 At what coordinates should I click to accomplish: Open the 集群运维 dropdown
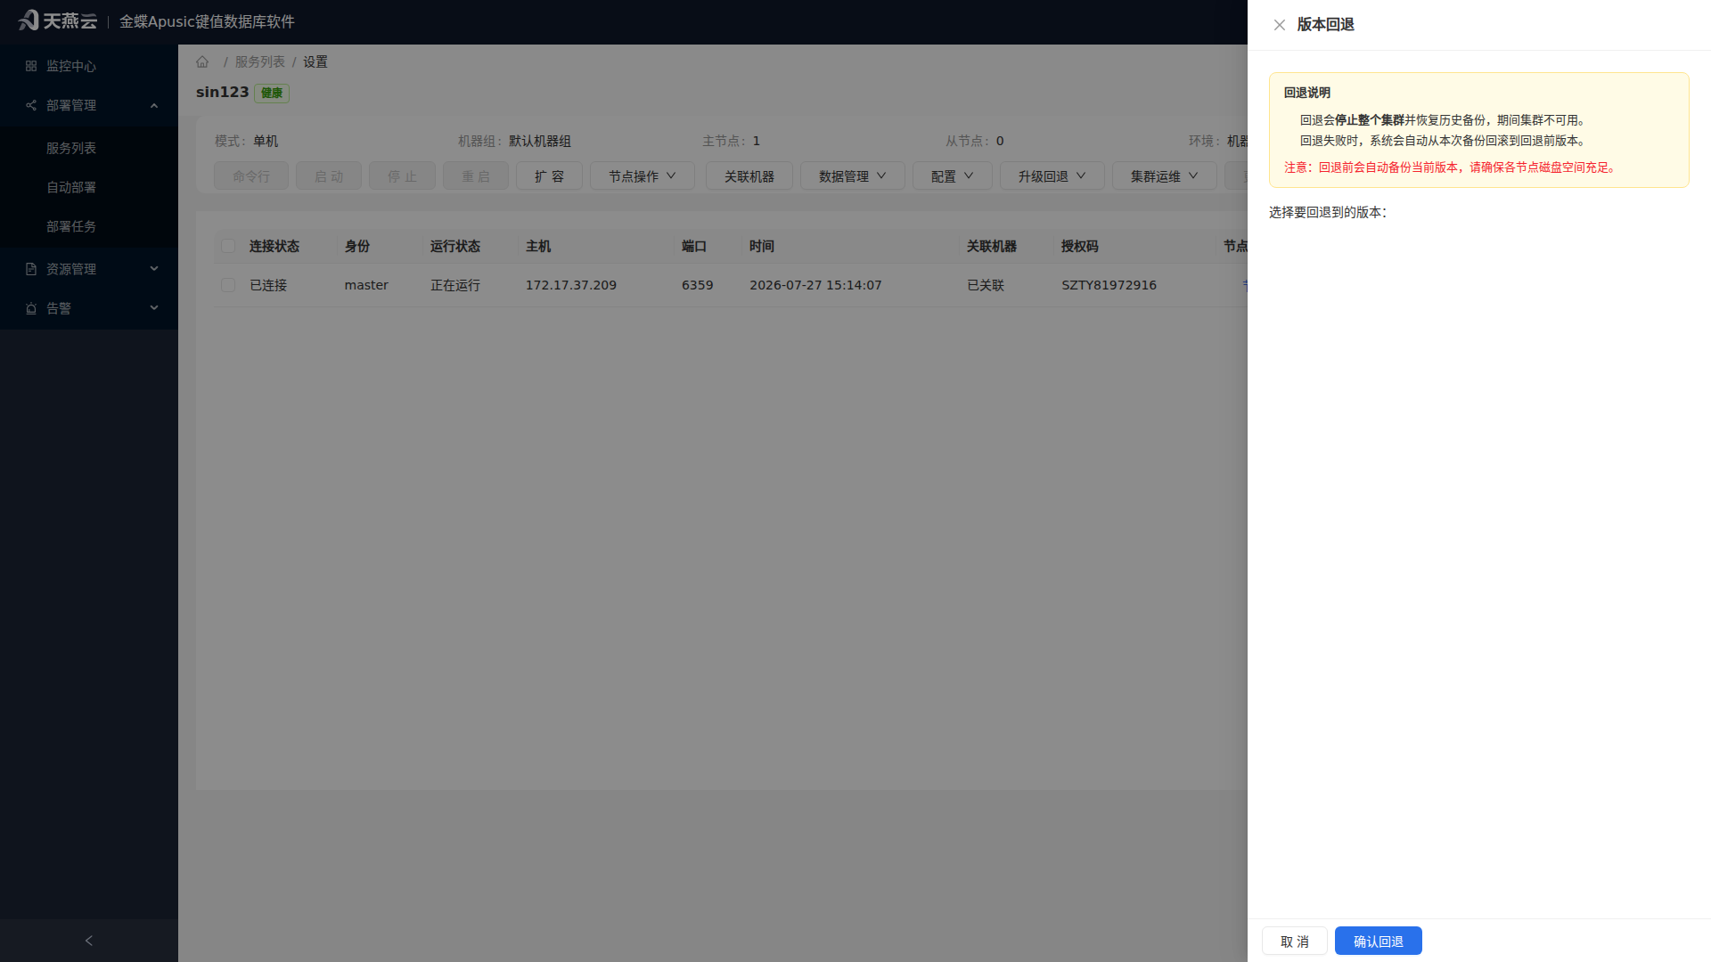(x=1164, y=176)
